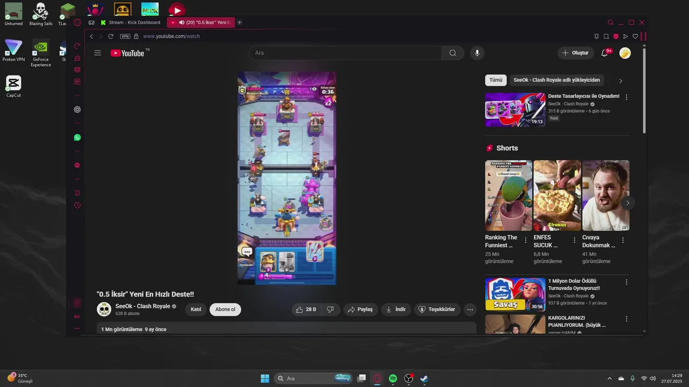
Task: Mute tab via speaker icon on tab
Action: tap(181, 23)
